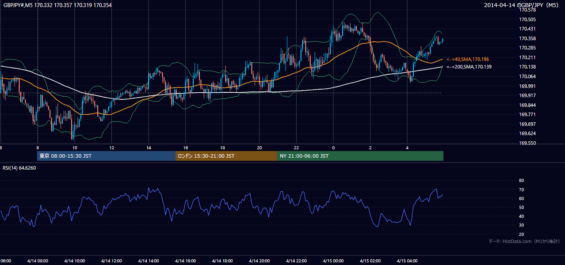Pick the 4/14 22:00 bottom date label

(x=296, y=261)
